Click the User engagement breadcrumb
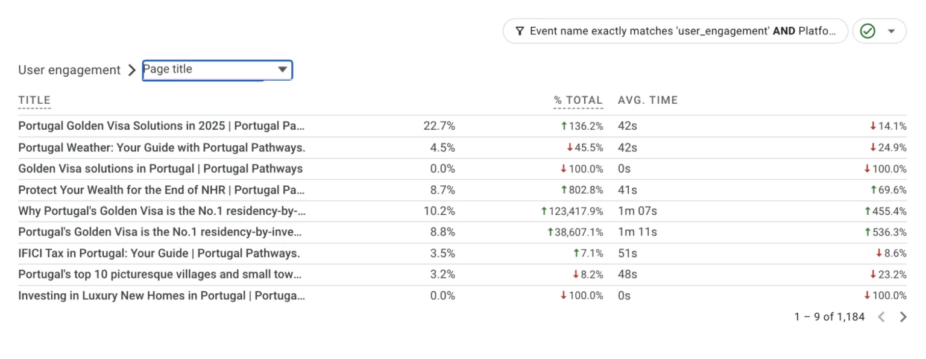926x359 pixels. click(68, 69)
